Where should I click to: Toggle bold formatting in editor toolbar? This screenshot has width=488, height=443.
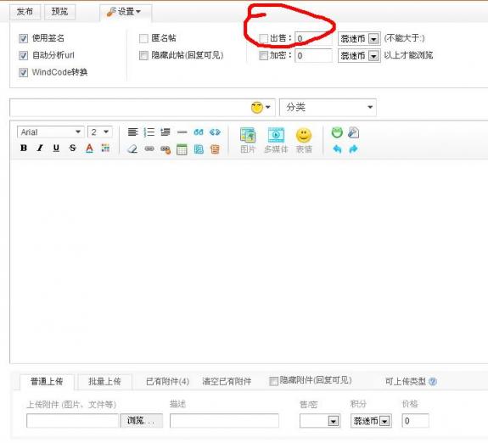pos(24,149)
